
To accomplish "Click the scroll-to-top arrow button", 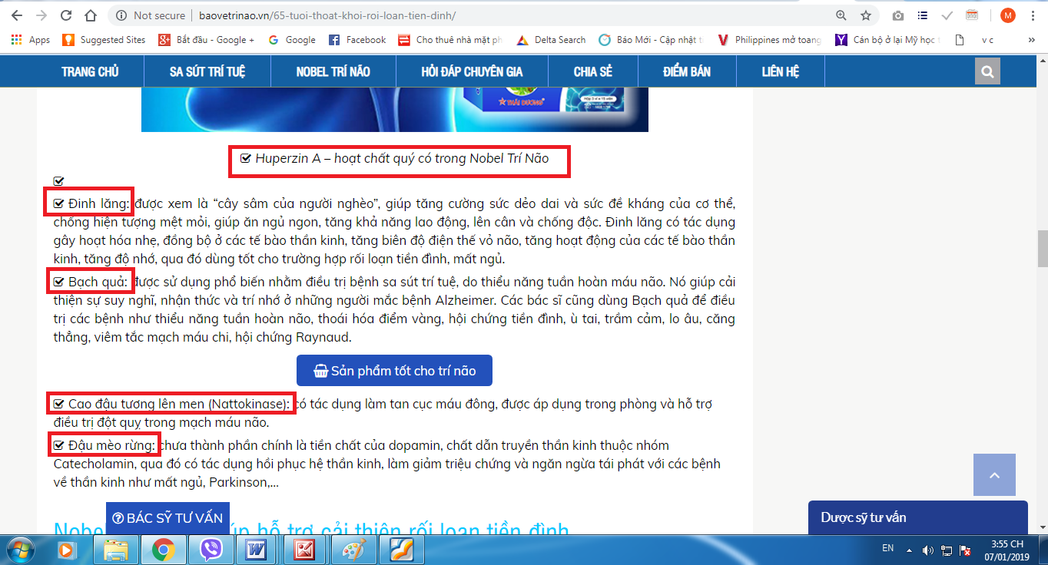I will click(x=994, y=475).
